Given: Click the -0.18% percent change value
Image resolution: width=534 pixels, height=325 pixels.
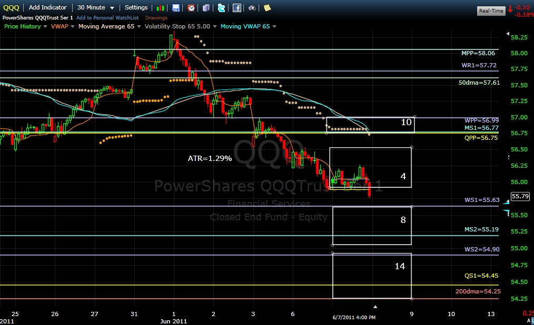Looking at the screenshot, I should pos(524,15).
